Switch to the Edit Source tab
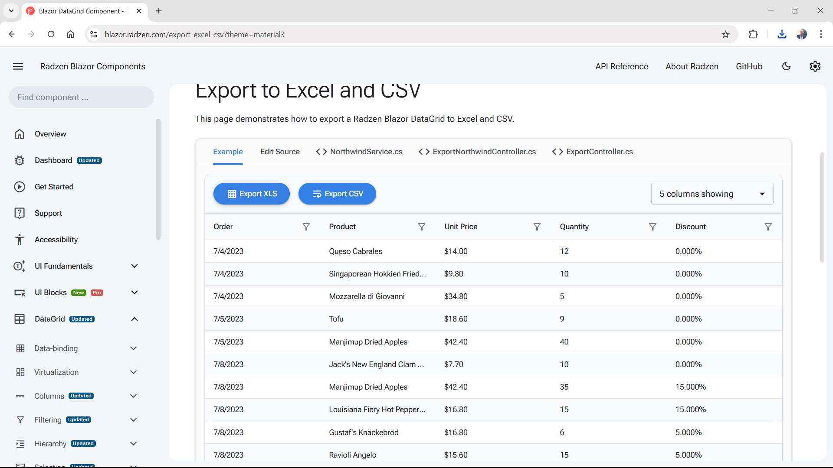This screenshot has width=833, height=468. tap(280, 152)
